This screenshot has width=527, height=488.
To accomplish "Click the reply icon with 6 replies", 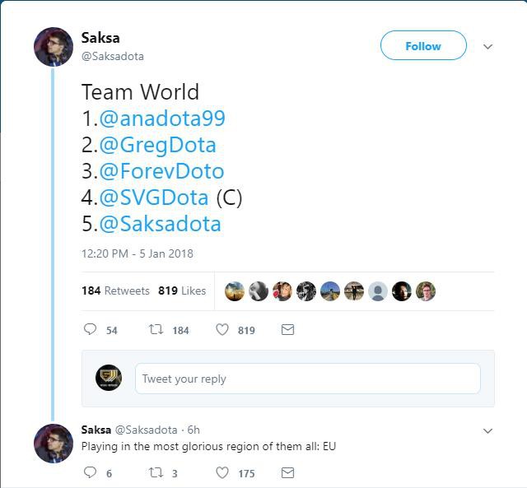I will click(x=90, y=472).
